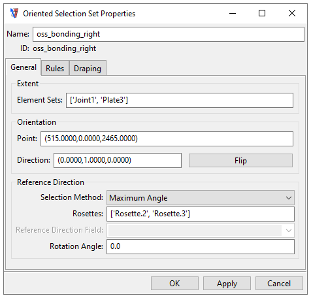Maximize the properties dialog window
Screen dimensions: 311x298
click(x=262, y=13)
